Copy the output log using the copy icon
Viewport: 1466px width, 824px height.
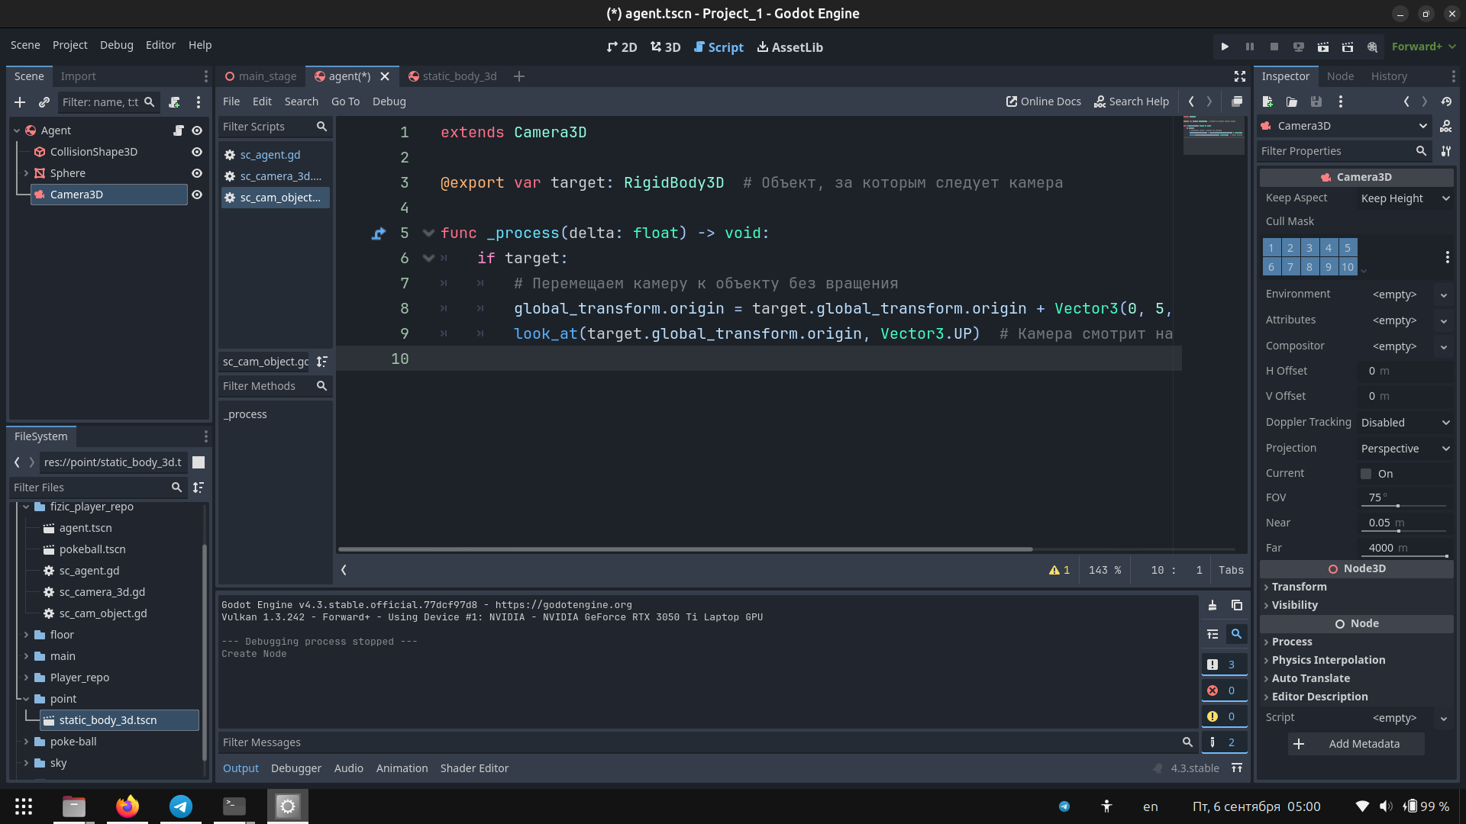pyautogui.click(x=1237, y=605)
